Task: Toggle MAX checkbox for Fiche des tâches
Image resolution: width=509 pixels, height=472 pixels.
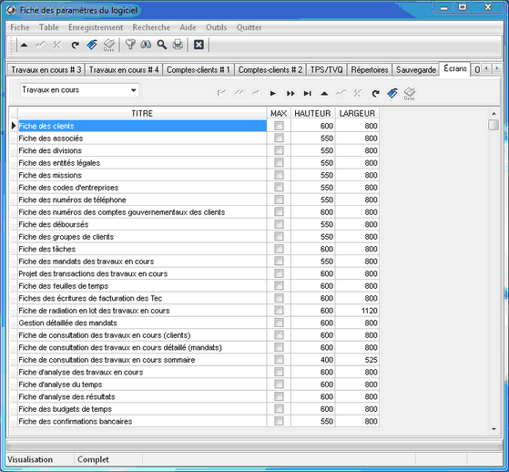Action: click(x=279, y=249)
